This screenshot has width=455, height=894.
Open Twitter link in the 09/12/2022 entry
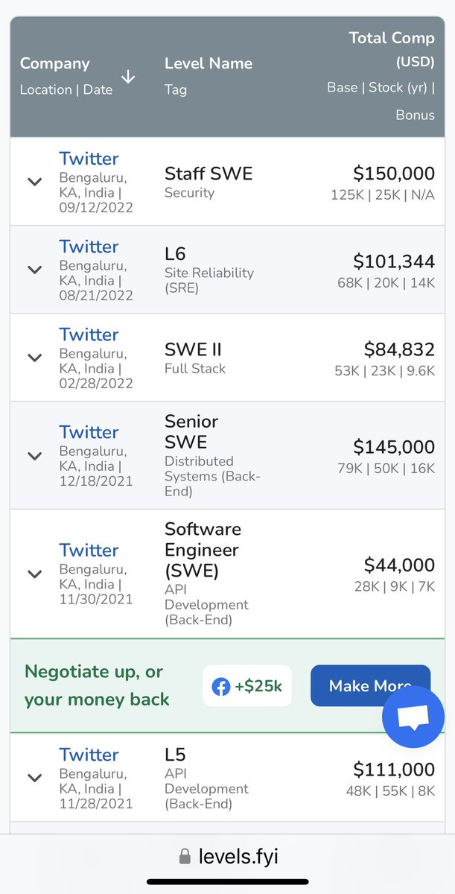coord(89,159)
